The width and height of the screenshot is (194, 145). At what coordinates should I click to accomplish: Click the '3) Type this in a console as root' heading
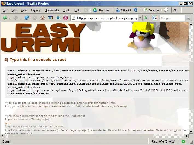[35, 60]
